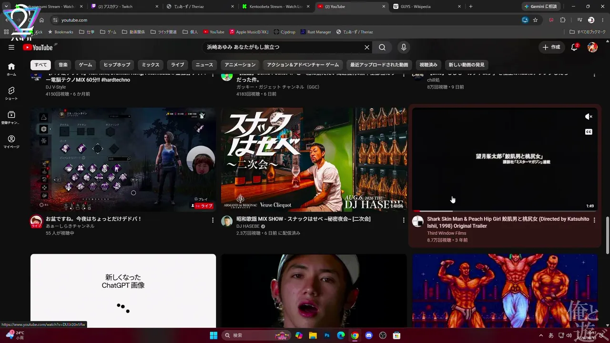Open the あぁーしらきチャンネル channel avatar
This screenshot has height=343, width=610.
(36, 222)
